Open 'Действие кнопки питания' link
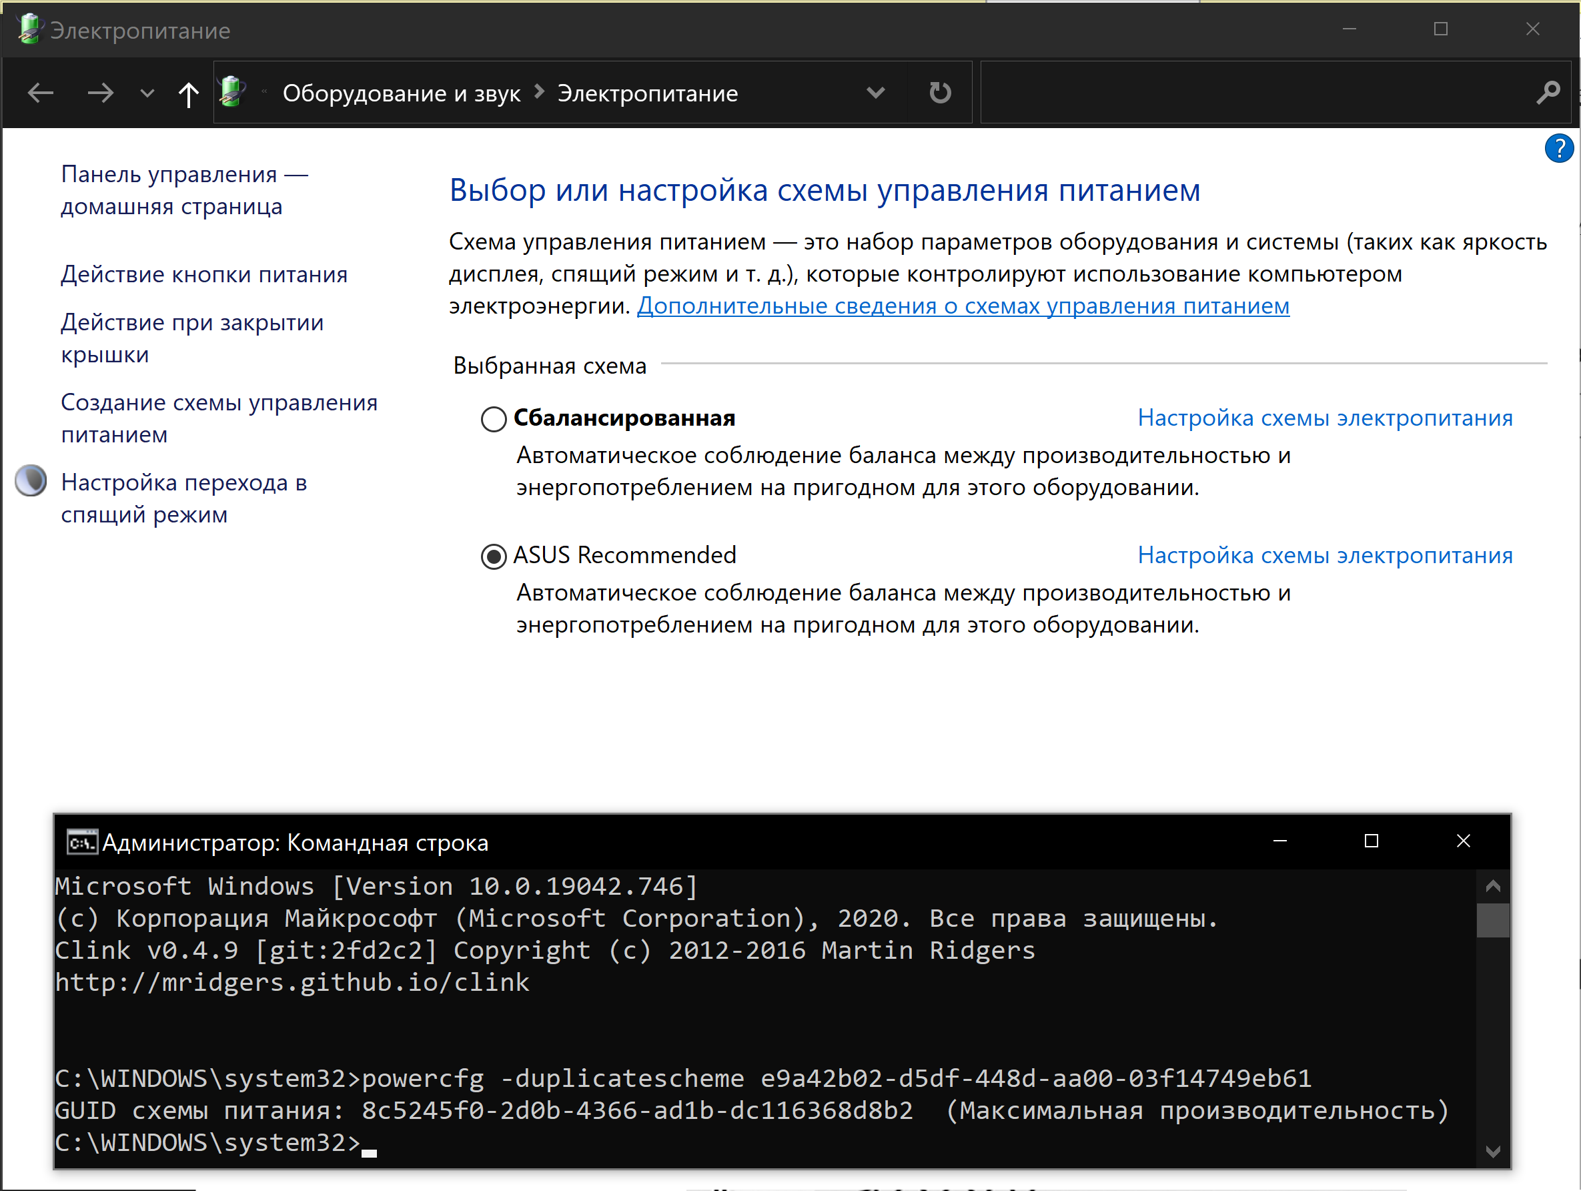Viewport: 1581px width, 1191px height. tap(204, 274)
